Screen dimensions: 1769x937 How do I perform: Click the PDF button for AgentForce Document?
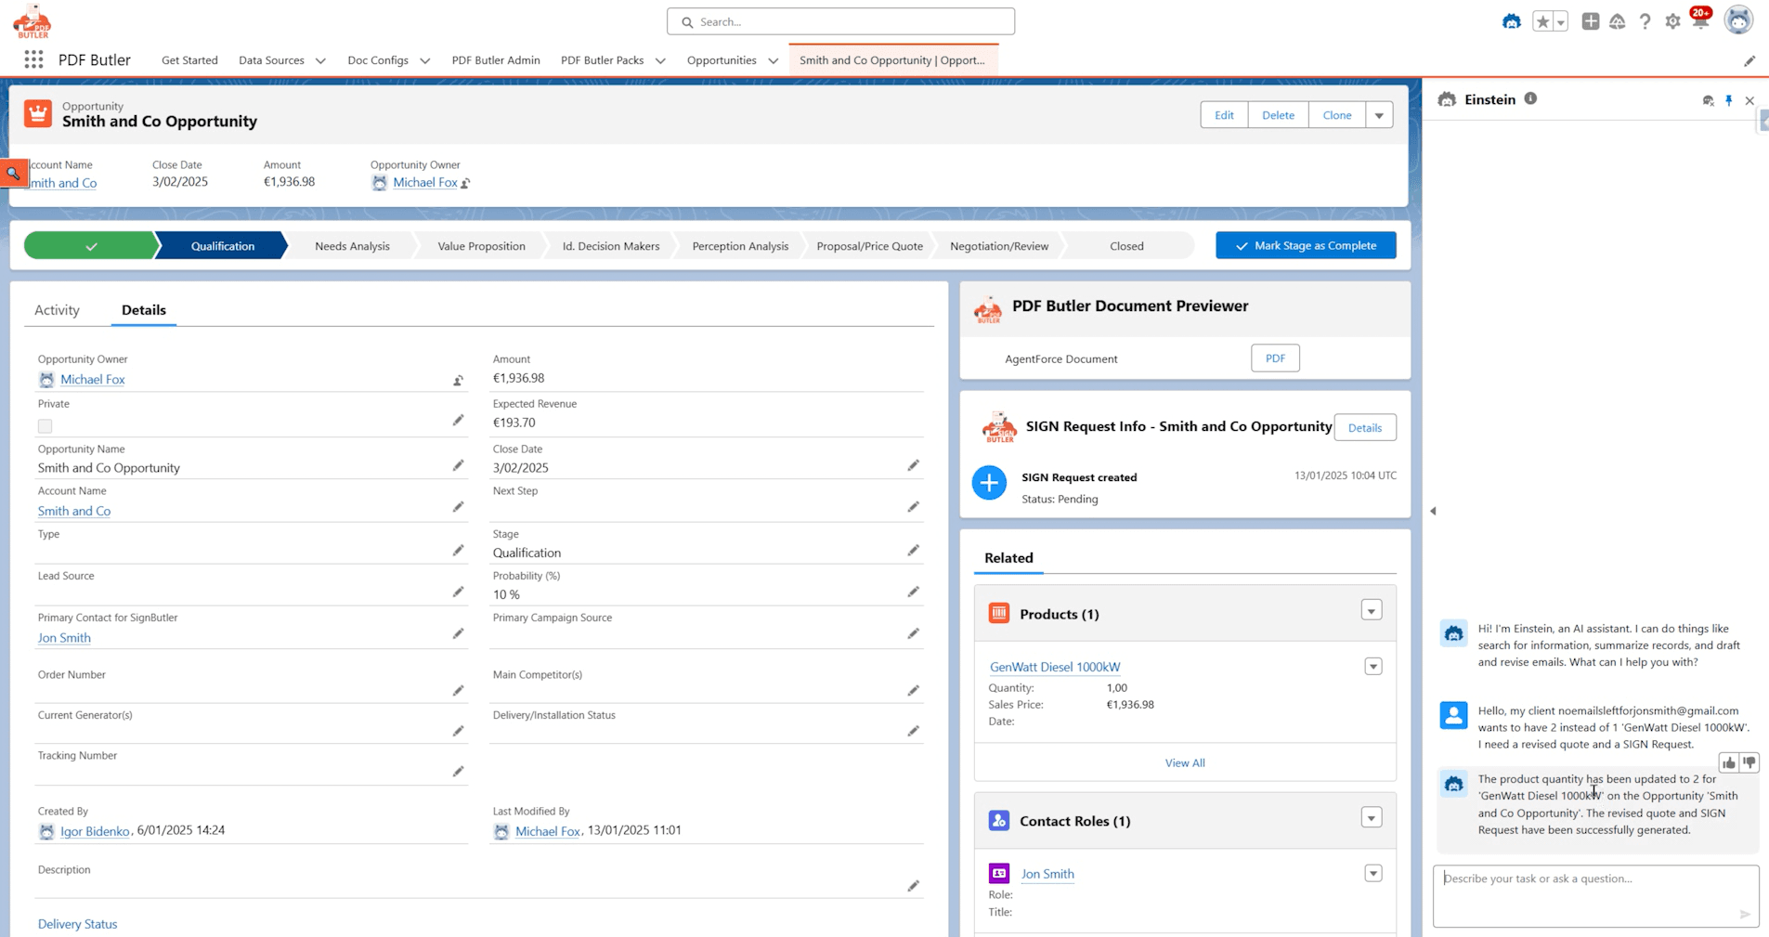click(x=1275, y=358)
